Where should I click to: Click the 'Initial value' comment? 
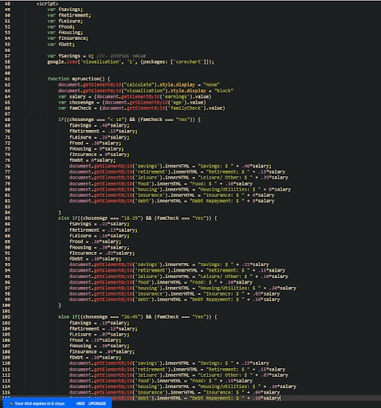pyautogui.click(x=128, y=56)
